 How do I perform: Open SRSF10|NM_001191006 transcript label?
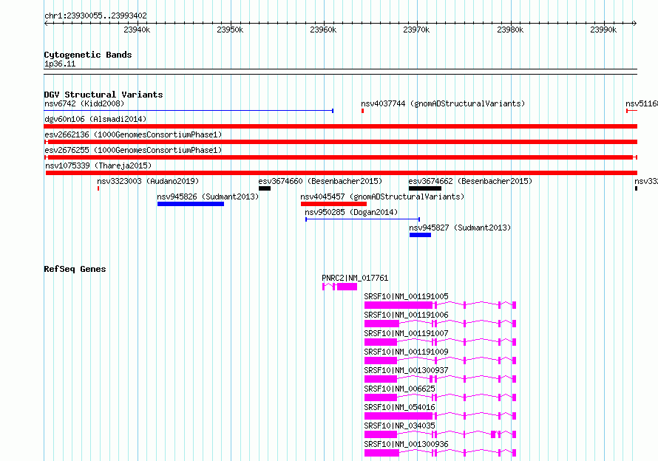pos(406,315)
